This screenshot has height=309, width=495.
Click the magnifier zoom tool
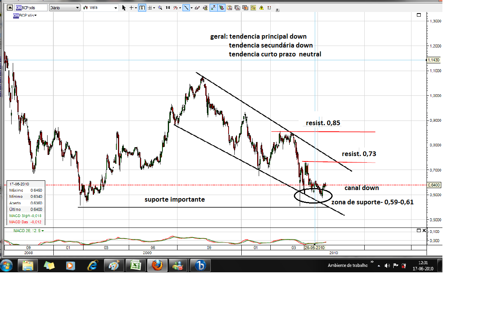(x=159, y=7)
